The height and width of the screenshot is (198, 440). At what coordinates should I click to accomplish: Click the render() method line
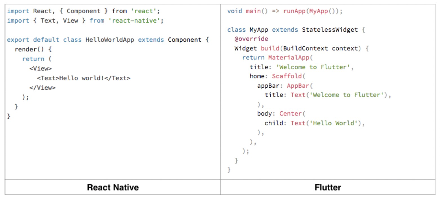pyautogui.click(x=33, y=49)
